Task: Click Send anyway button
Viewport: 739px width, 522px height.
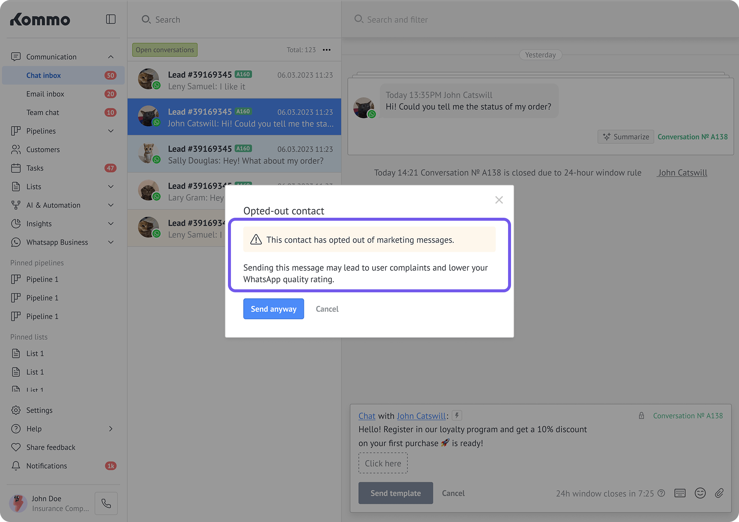Action: pyautogui.click(x=274, y=309)
